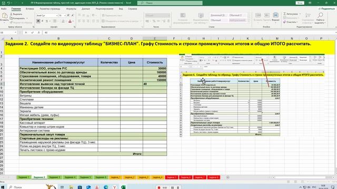Click cell with text 'Витрины'
This screenshot has height=189, width=337.
pyautogui.click(x=58, y=96)
